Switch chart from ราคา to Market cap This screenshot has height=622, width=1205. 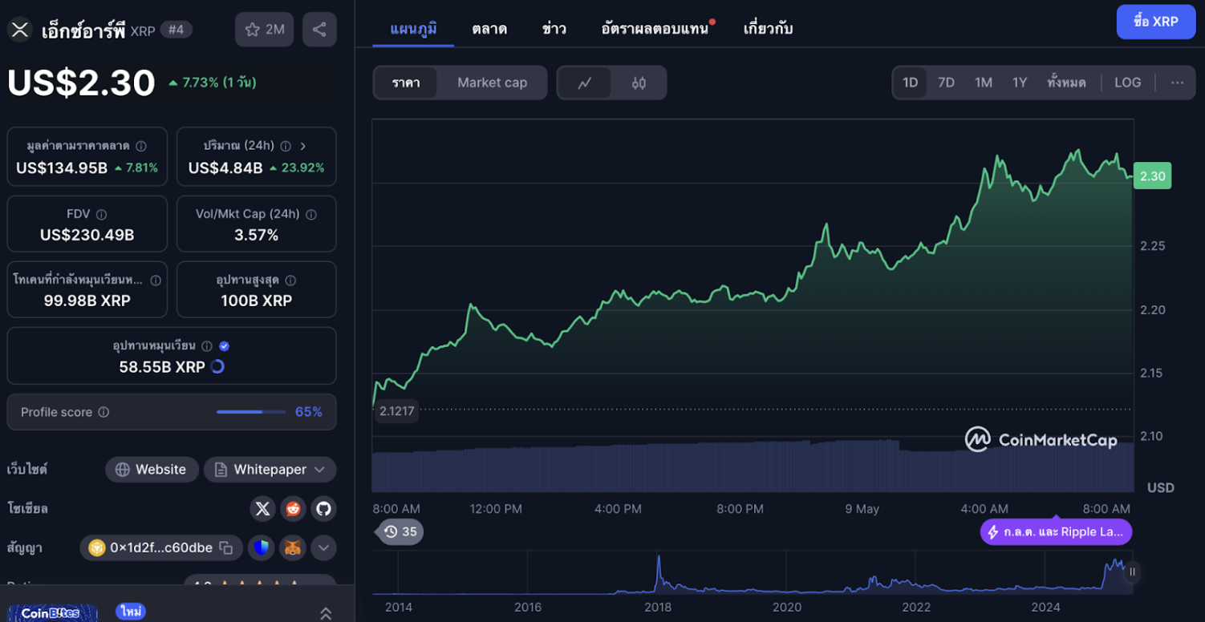point(492,82)
